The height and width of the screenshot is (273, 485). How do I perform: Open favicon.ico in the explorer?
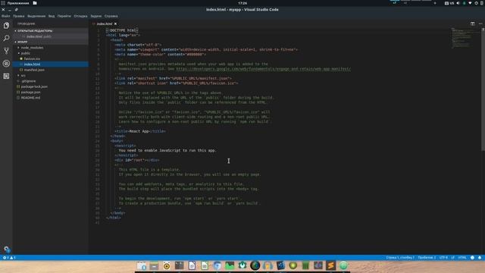coord(51,59)
